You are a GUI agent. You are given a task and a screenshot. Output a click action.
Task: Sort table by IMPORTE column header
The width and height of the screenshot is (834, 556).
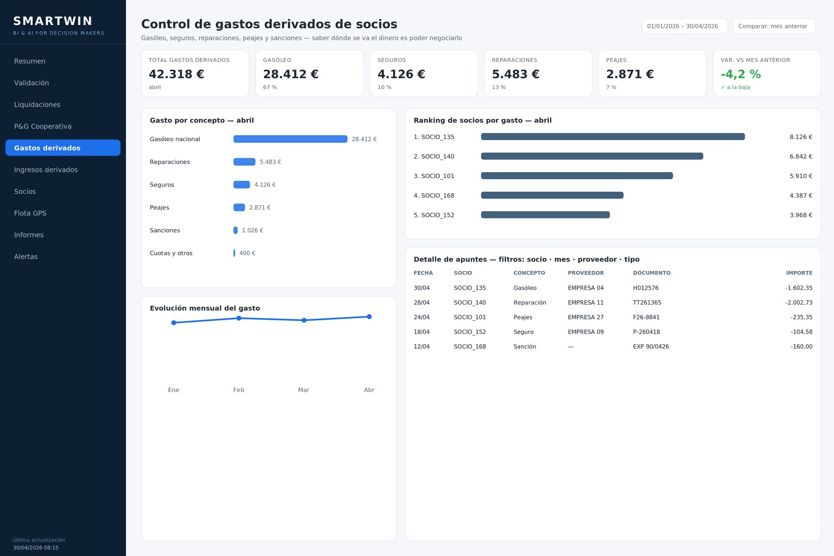[799, 273]
